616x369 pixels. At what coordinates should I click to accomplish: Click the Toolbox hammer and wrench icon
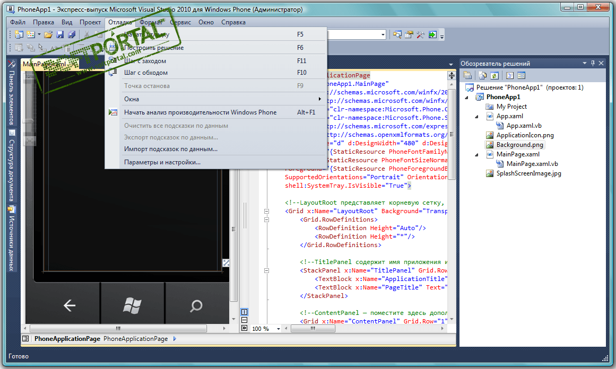click(x=420, y=35)
